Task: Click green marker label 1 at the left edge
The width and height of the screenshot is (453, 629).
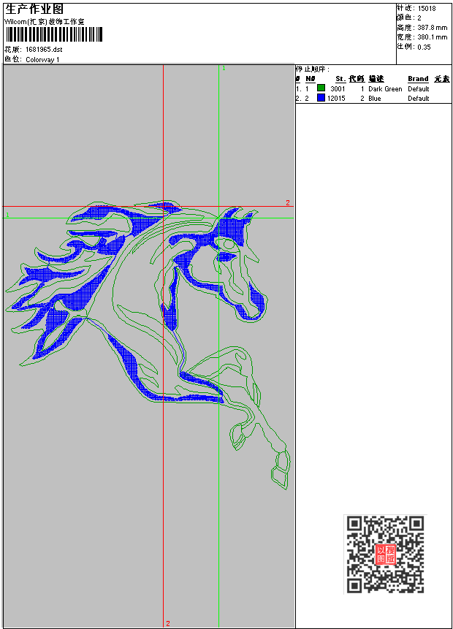Action: 7,215
